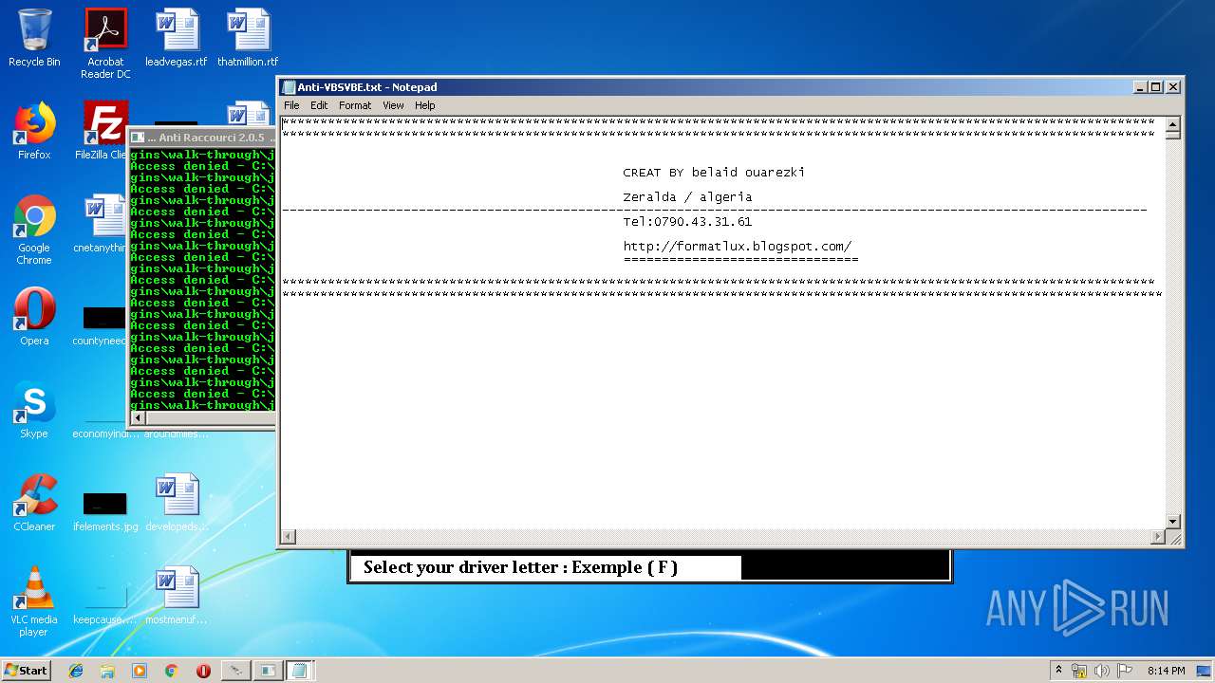1215x683 pixels.
Task: Click the Start button
Action: pyautogui.click(x=27, y=671)
